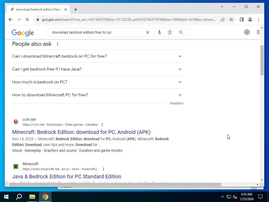The image size is (269, 202).
Task: Open the Windows Start menu
Action: pyautogui.click(x=6, y=197)
